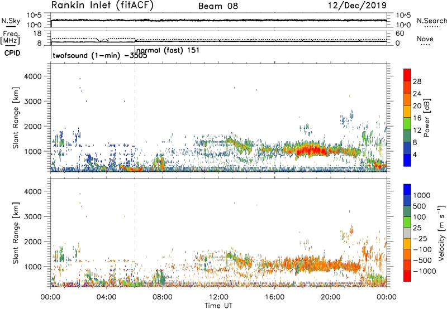Click the normal (fast) 151 text
This screenshot has height=309, width=447.
168,50
